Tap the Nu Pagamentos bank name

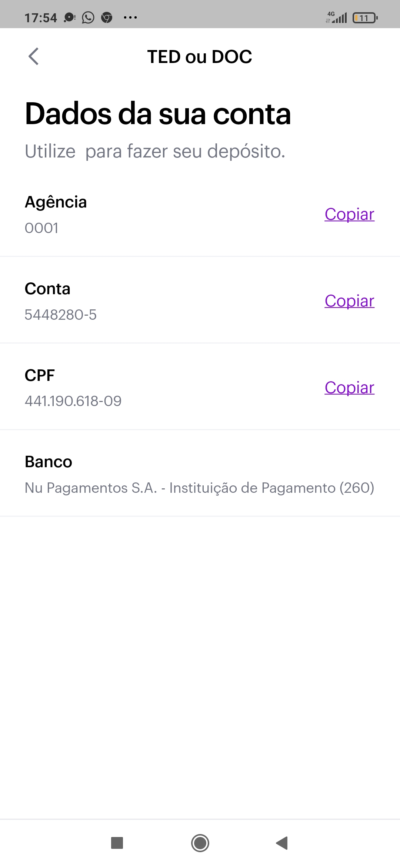[x=199, y=488]
